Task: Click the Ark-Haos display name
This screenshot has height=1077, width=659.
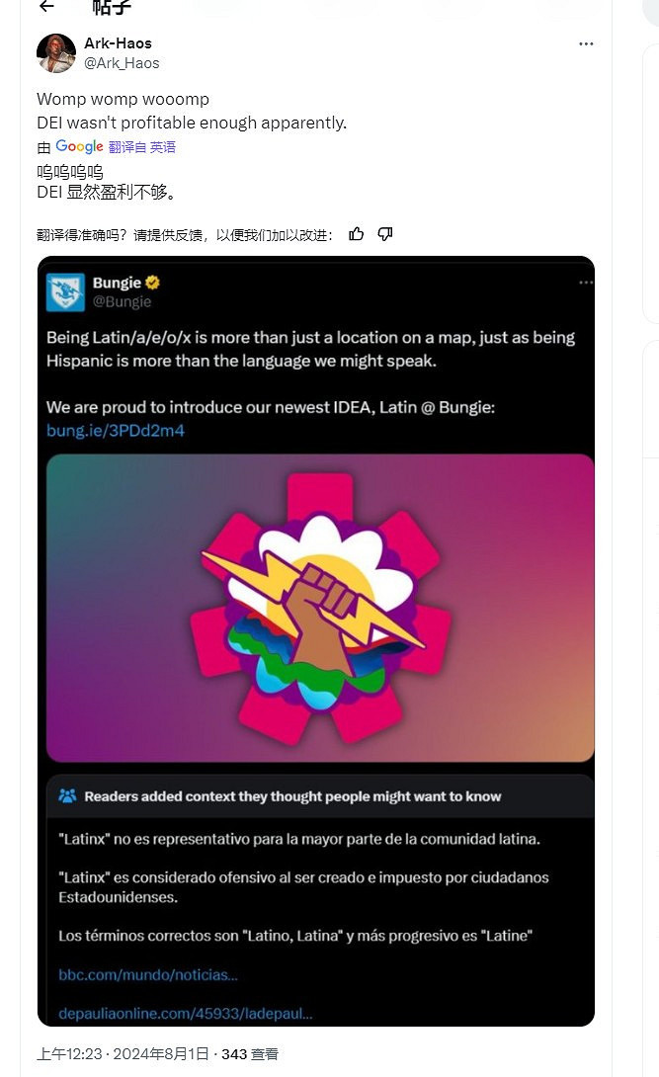Action: coord(118,43)
